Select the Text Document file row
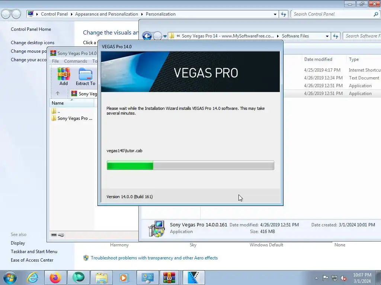The image size is (381, 285). click(x=332, y=78)
